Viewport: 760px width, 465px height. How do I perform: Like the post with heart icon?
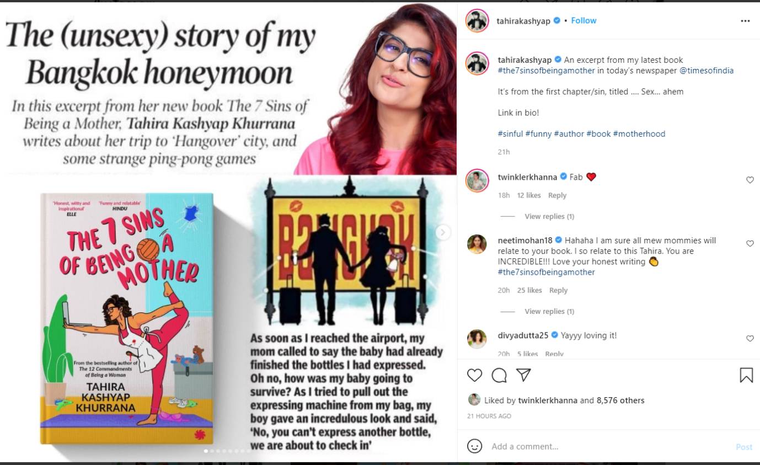(474, 375)
